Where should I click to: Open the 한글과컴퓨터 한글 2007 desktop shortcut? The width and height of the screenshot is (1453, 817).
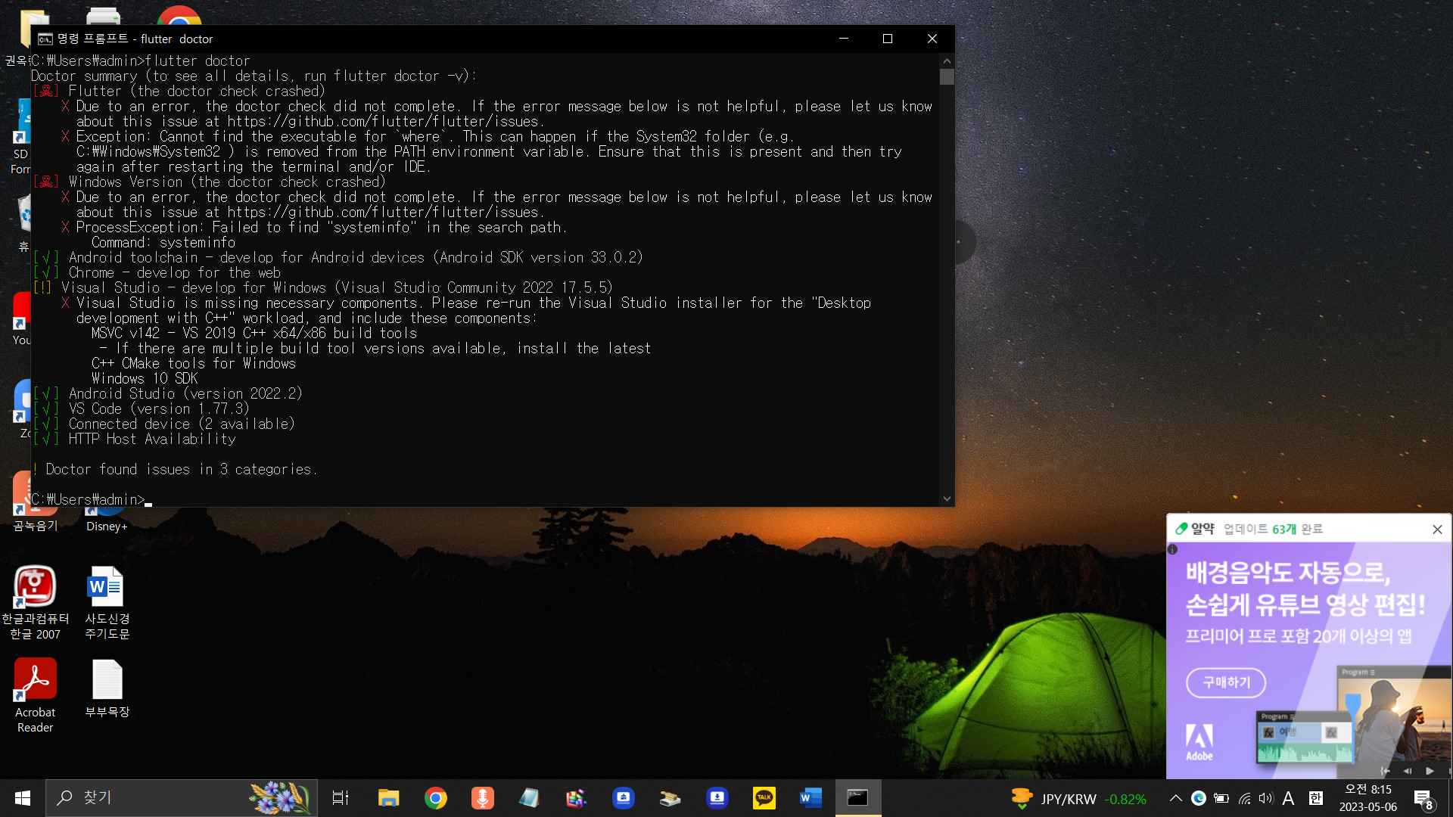[35, 603]
